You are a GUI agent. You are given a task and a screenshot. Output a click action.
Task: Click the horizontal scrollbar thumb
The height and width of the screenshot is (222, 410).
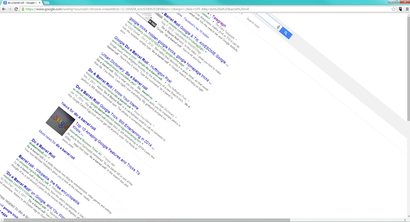click(x=147, y=220)
